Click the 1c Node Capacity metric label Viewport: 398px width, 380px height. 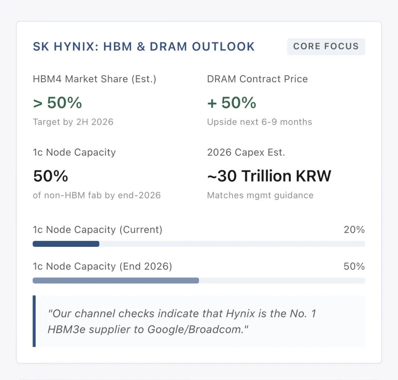(74, 152)
